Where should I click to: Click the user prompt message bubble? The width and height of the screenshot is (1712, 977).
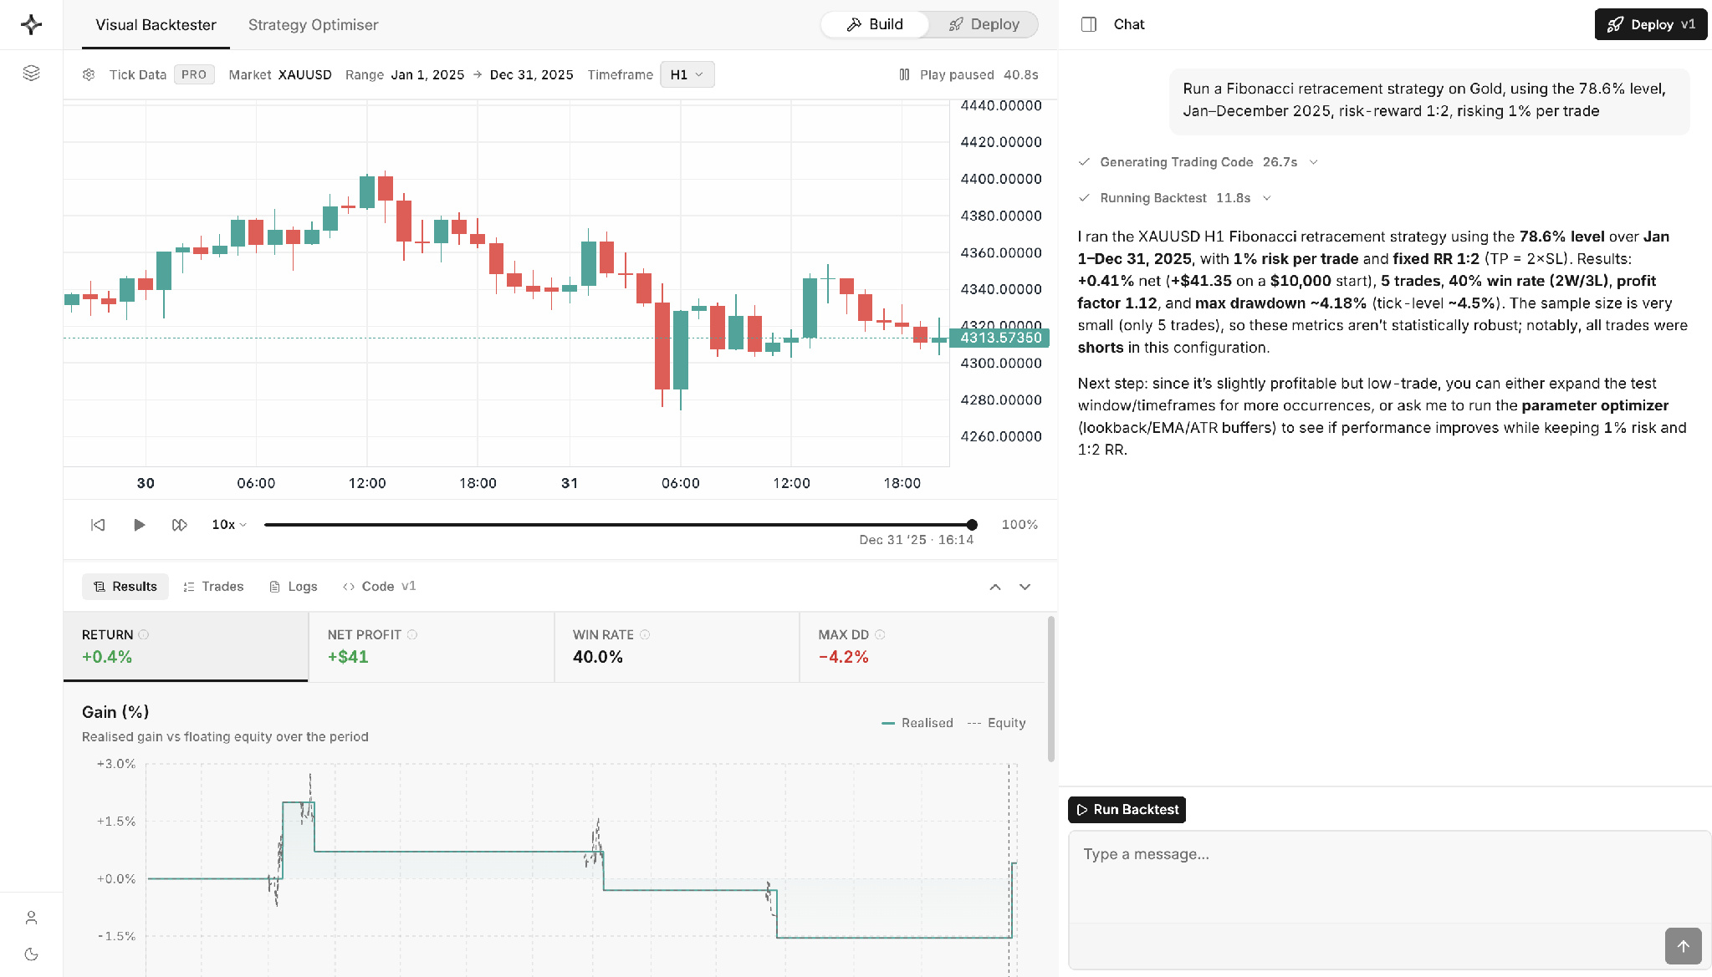click(x=1429, y=100)
